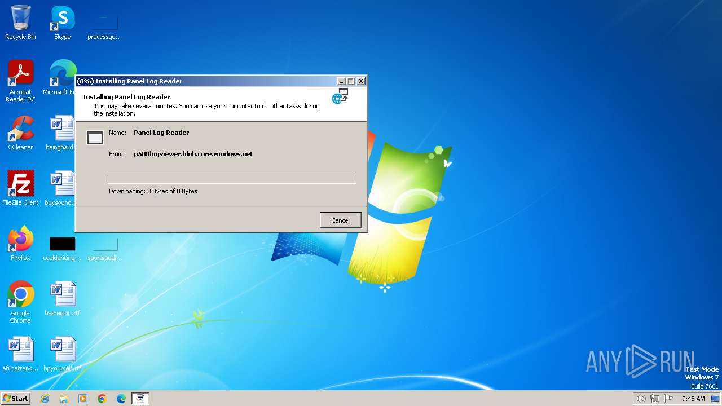This screenshot has height=406, width=722.
Task: Click the Panel Log Reader name text
Action: point(161,133)
